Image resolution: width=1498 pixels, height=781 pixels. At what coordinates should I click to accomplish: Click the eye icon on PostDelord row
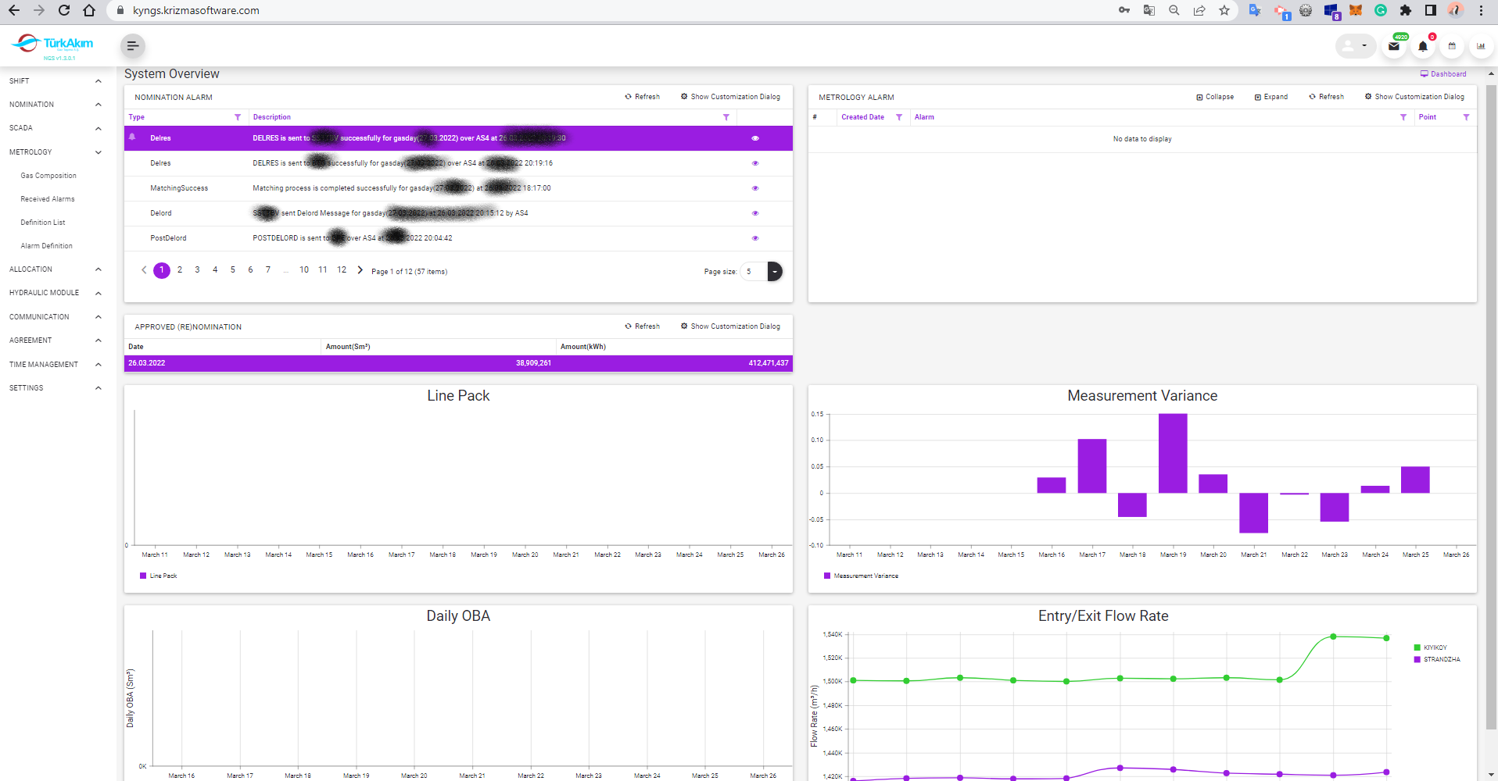click(x=755, y=238)
